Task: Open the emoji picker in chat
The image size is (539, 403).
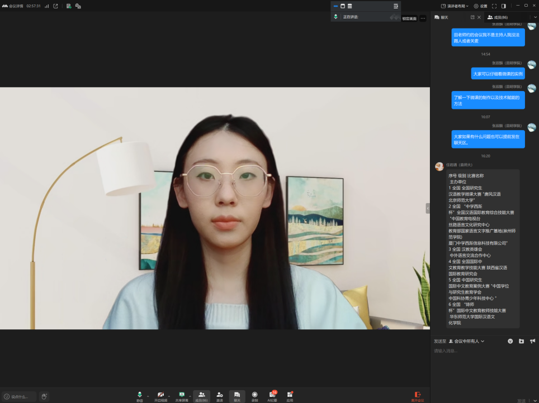Action: click(510, 341)
